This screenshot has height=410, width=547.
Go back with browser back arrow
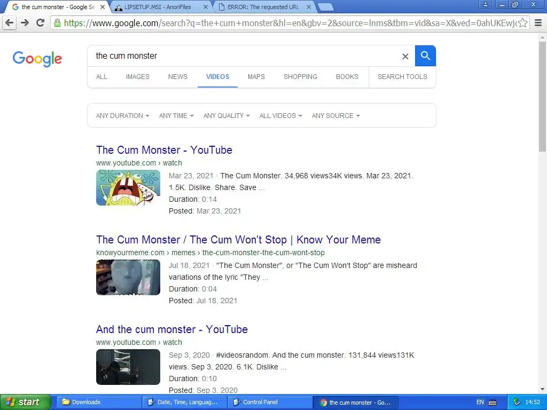(x=10, y=23)
